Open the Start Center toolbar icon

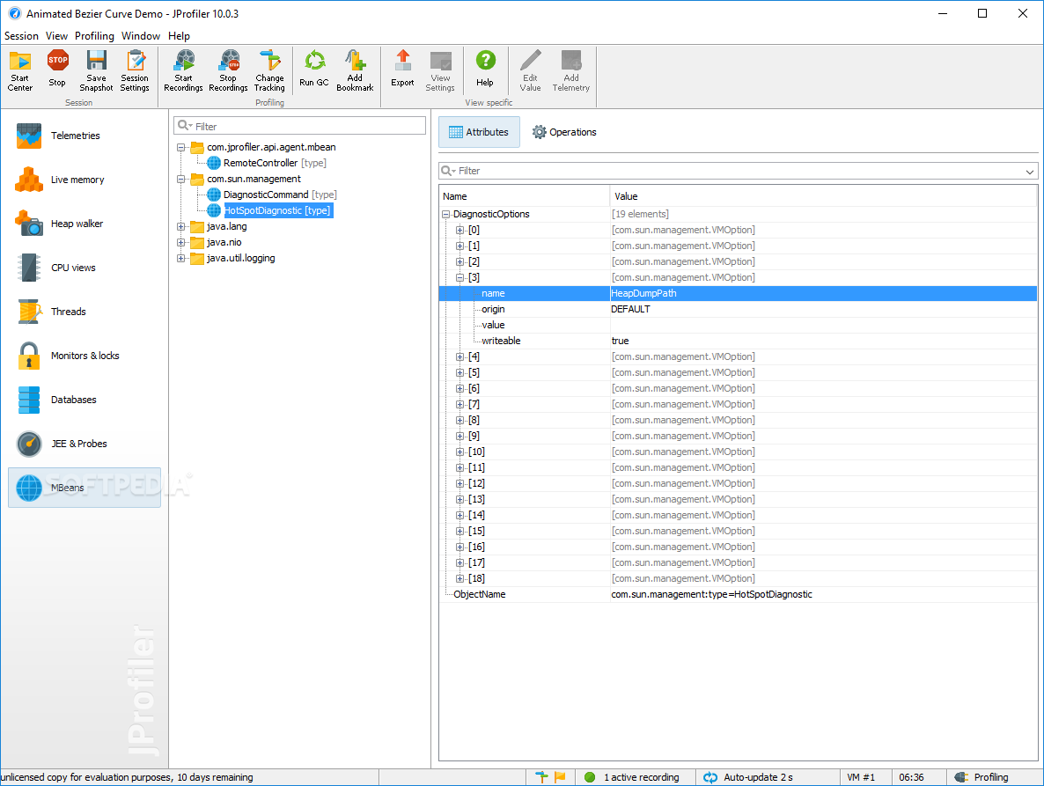point(20,62)
